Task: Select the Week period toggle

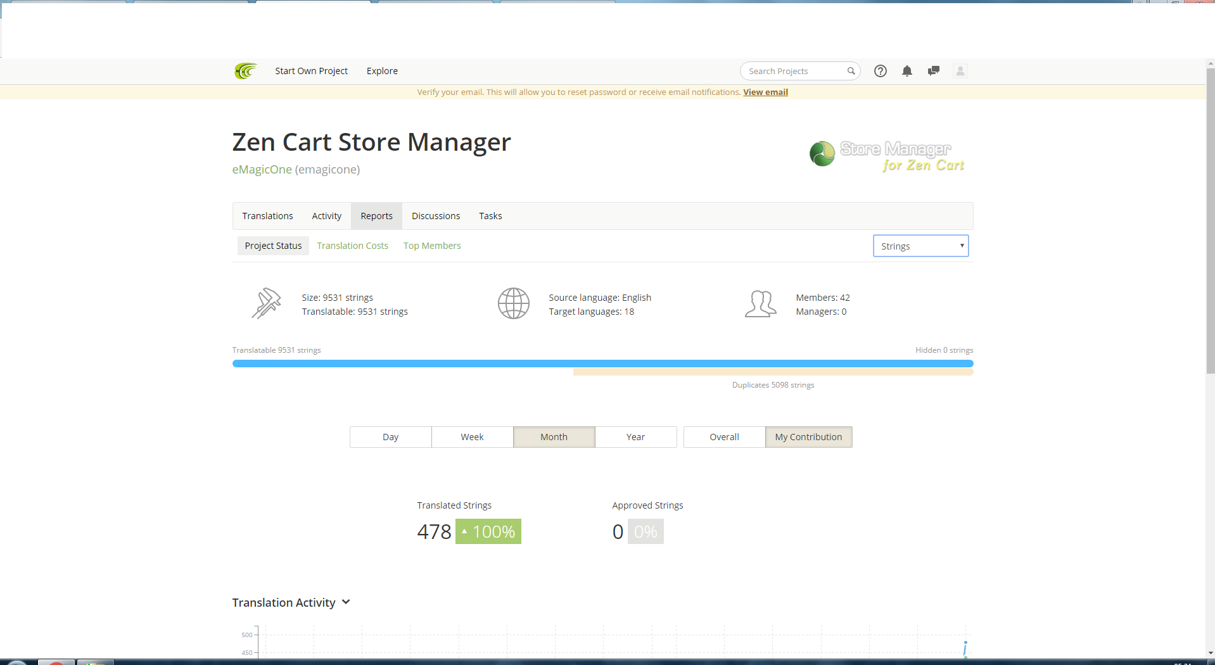Action: (x=473, y=437)
